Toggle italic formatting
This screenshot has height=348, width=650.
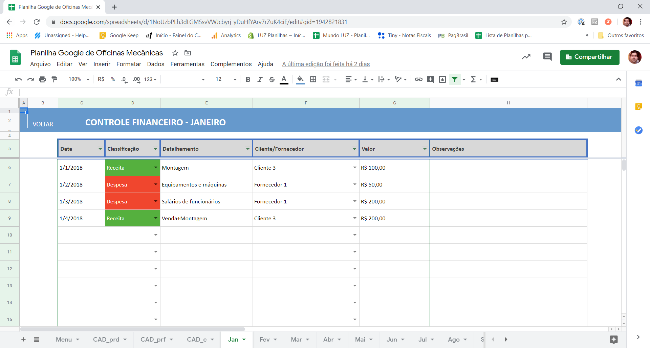tap(260, 79)
